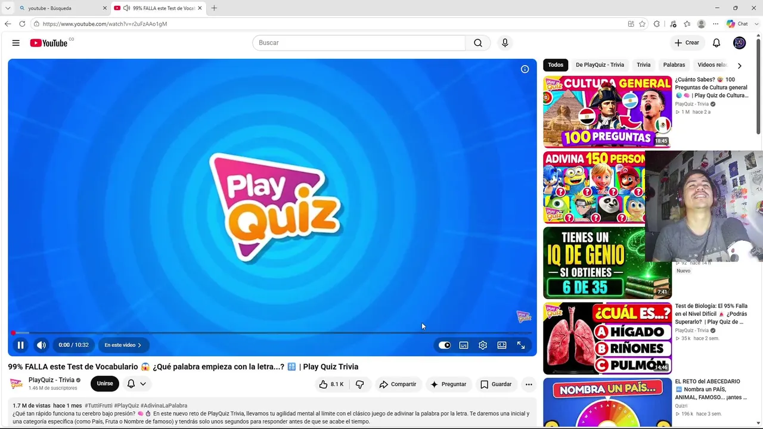Toggle autoplay switch in player
Screen dimensions: 763x429
click(x=445, y=345)
